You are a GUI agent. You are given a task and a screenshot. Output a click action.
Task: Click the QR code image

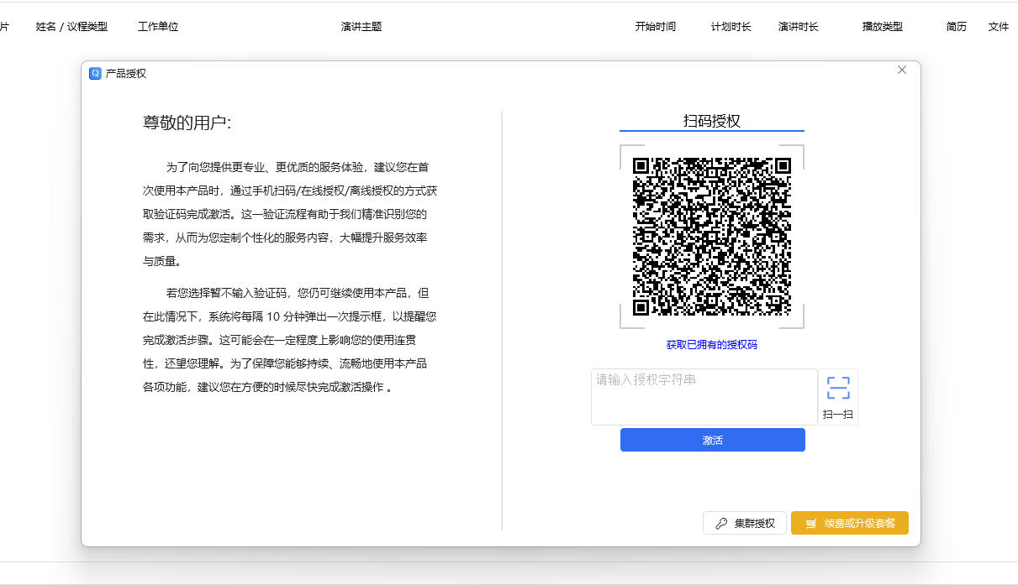click(x=712, y=237)
